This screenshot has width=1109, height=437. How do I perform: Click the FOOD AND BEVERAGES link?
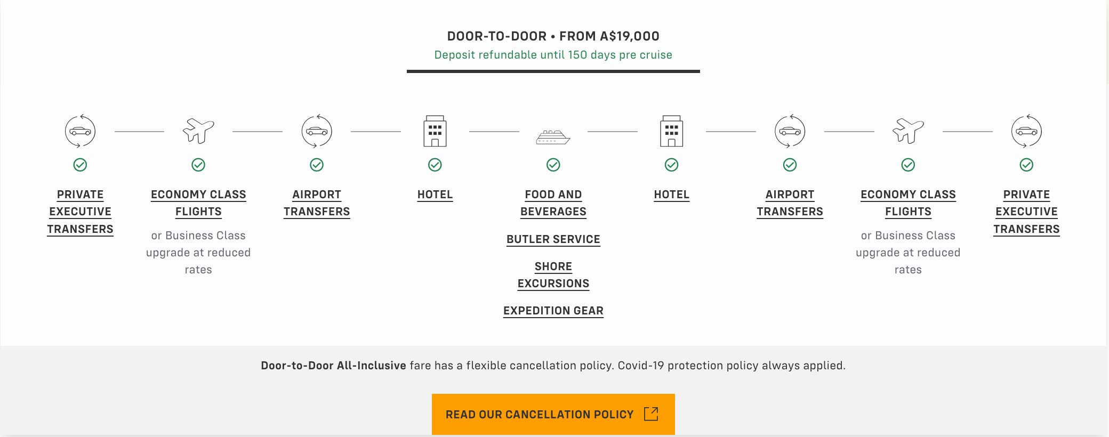click(x=553, y=203)
